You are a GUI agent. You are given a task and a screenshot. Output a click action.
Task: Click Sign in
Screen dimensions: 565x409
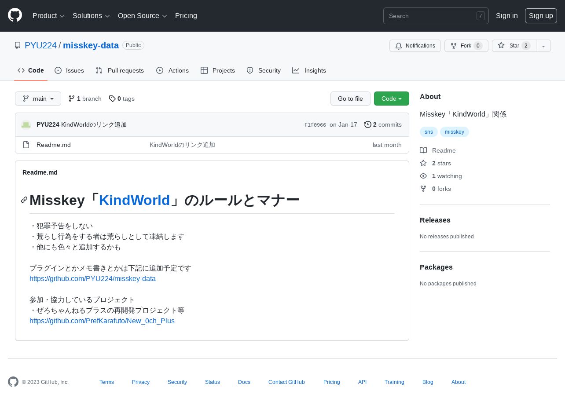point(507,16)
